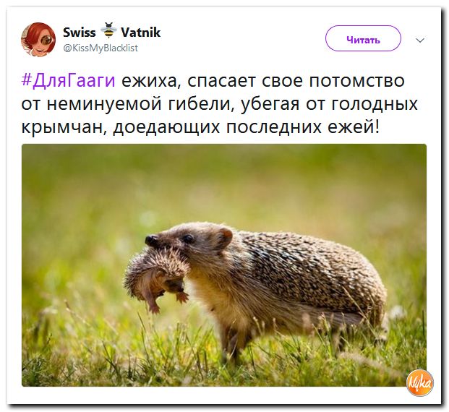Open the Swiss Vatnik profile avatar
This screenshot has width=449, height=412.
click(x=38, y=40)
